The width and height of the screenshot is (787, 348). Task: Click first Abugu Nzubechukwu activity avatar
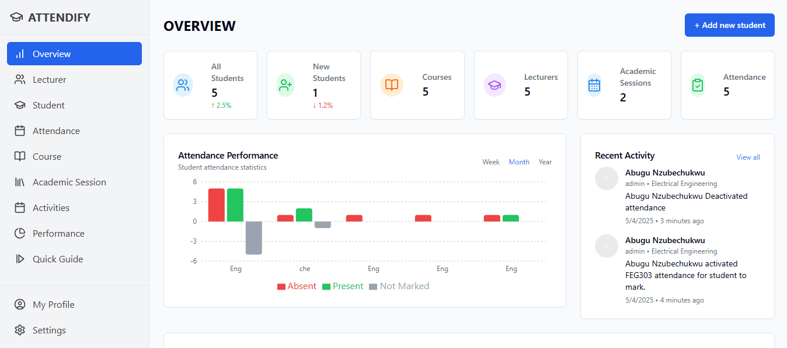[606, 178]
